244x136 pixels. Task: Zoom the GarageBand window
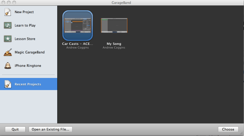coord(14,2)
